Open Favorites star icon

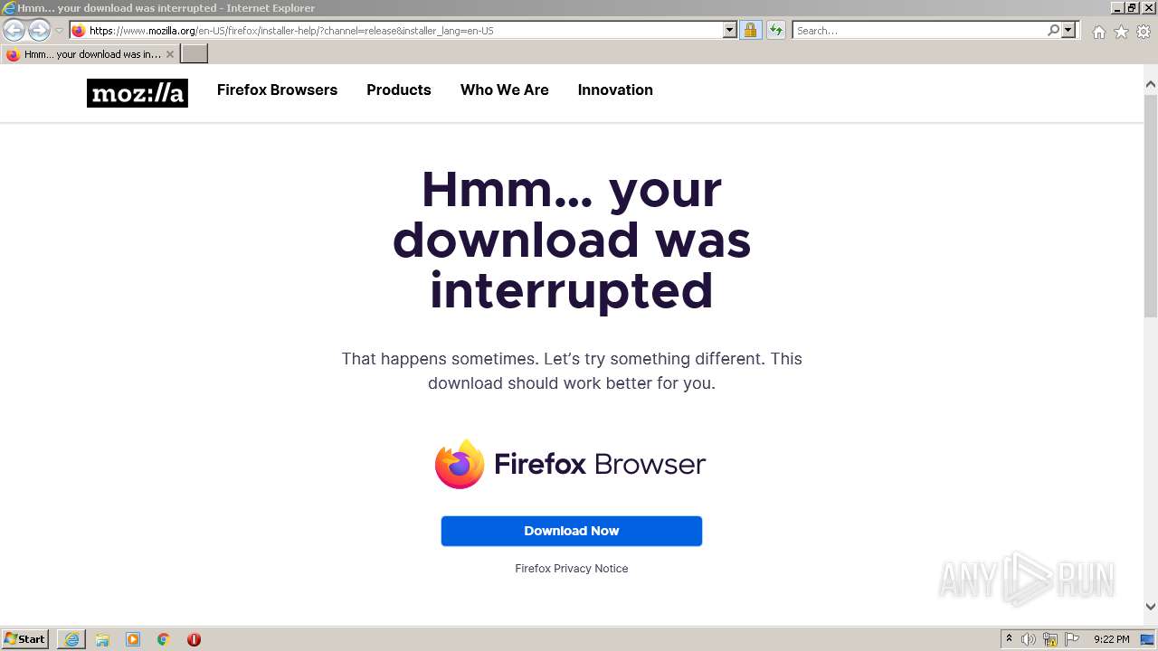point(1121,32)
